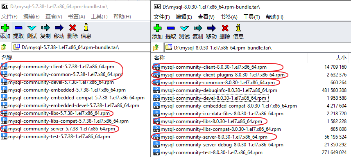Click address path field in 5.7.38 window
The height and width of the screenshot is (157, 351).
[81, 47]
